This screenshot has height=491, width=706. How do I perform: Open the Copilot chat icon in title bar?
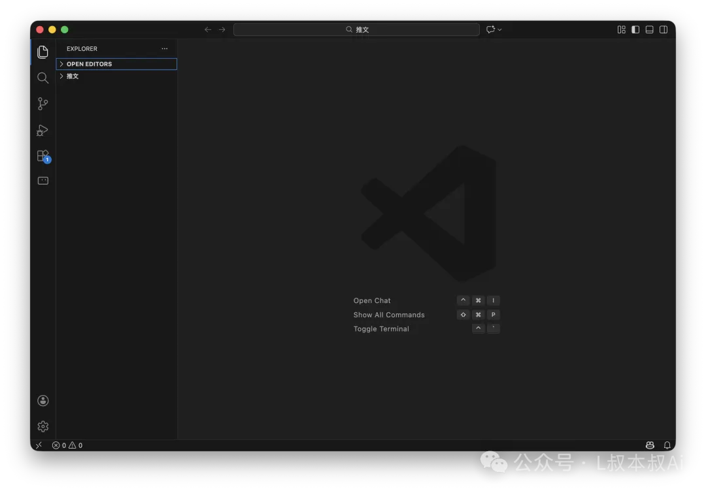[x=490, y=29]
